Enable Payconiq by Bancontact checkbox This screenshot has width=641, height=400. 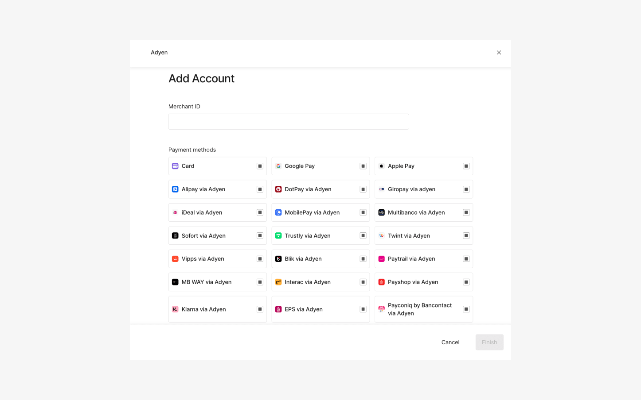[x=466, y=309]
